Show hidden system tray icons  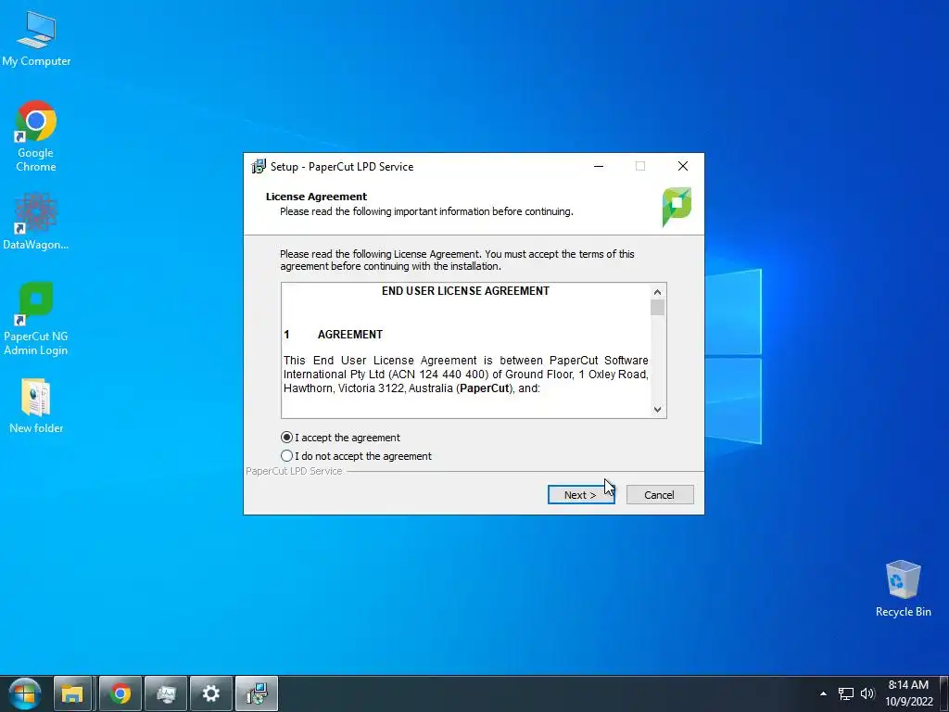(823, 693)
